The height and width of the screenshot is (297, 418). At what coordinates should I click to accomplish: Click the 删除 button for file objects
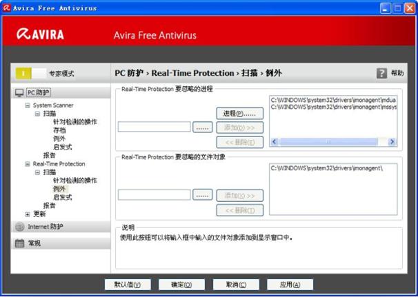pyautogui.click(x=239, y=210)
